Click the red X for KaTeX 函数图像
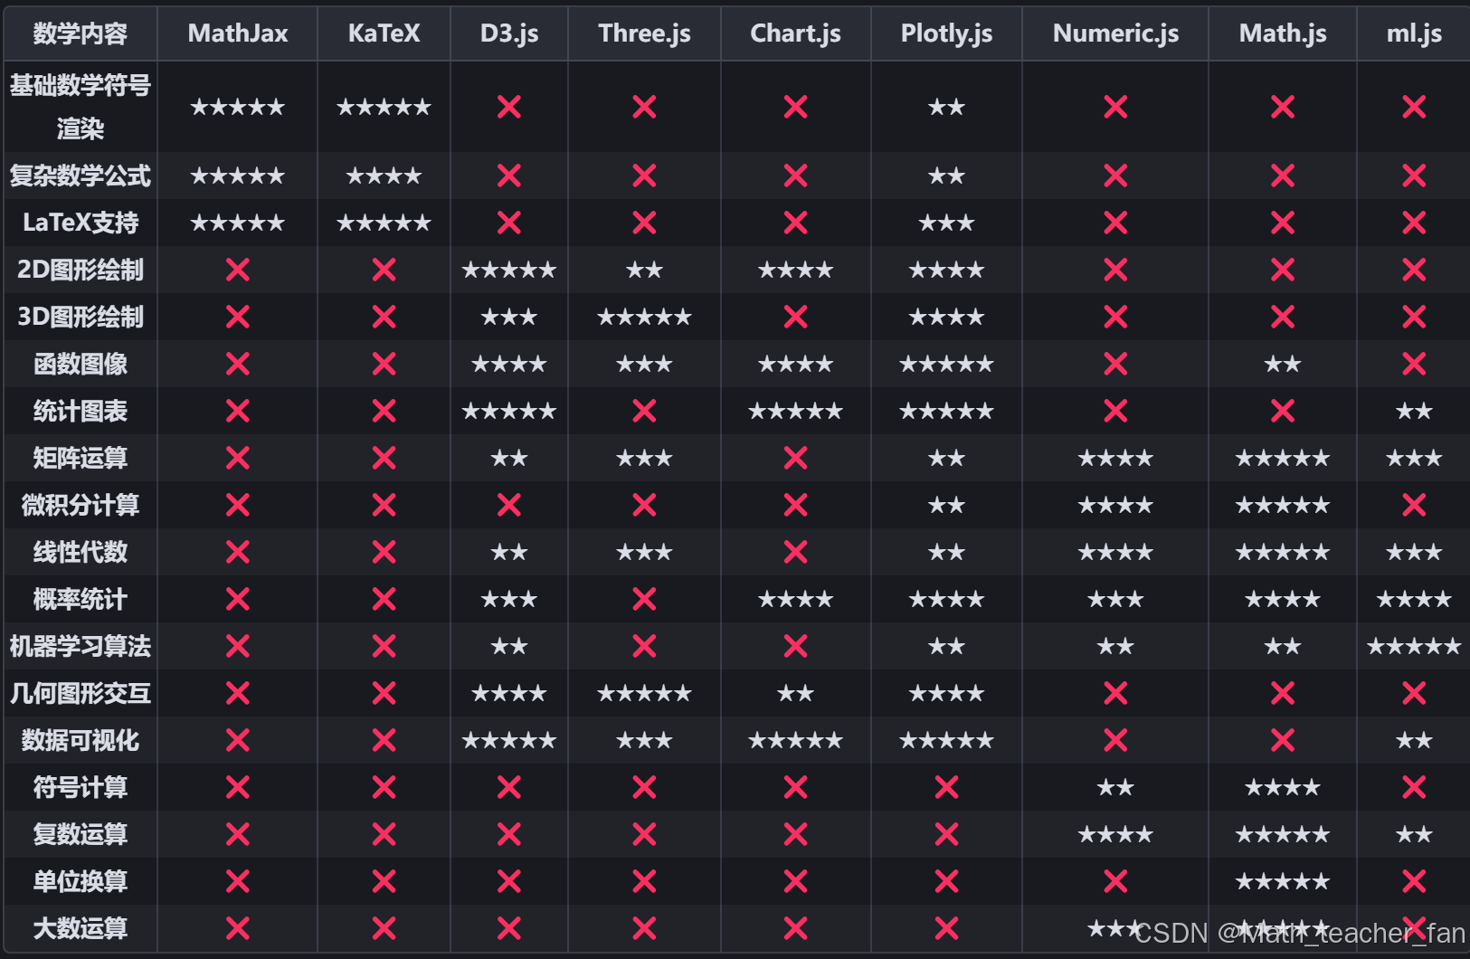Image resolution: width=1470 pixels, height=959 pixels. [x=384, y=364]
